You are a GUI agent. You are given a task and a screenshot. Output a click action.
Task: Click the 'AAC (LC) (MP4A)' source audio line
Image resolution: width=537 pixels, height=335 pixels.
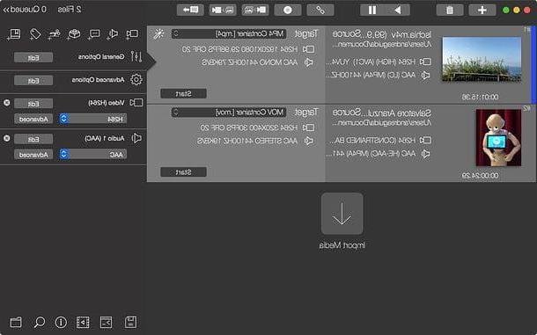click(371, 75)
